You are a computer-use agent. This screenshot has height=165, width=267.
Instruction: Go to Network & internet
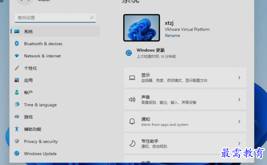tap(55, 56)
